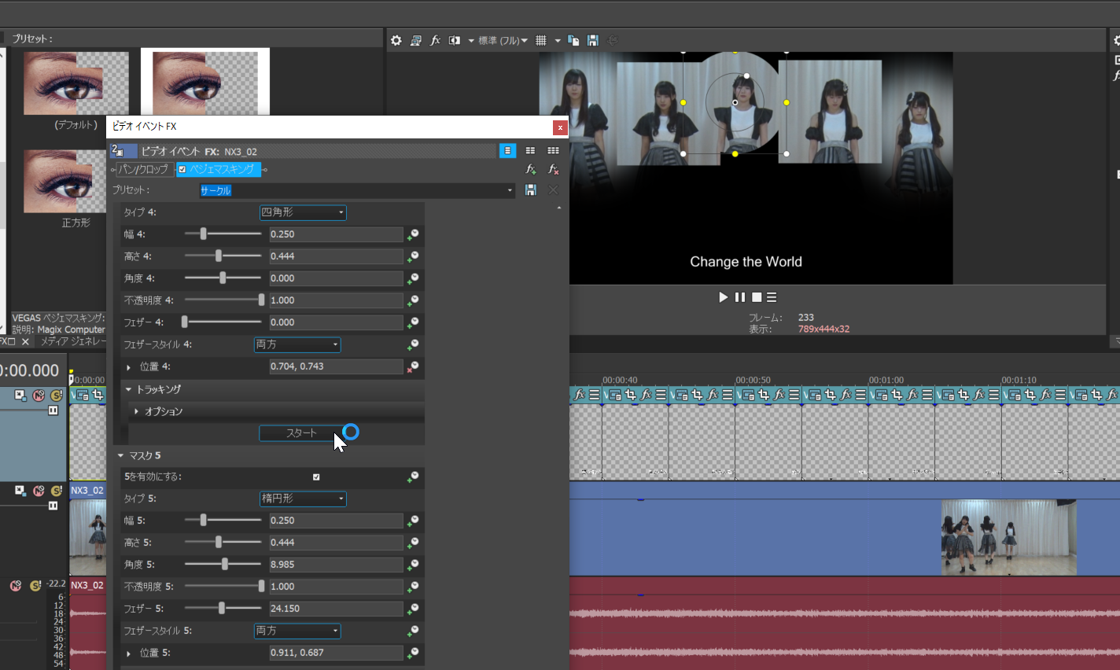Click the compositing mode icon on the NX3_02 video track

pyautogui.click(x=20, y=491)
